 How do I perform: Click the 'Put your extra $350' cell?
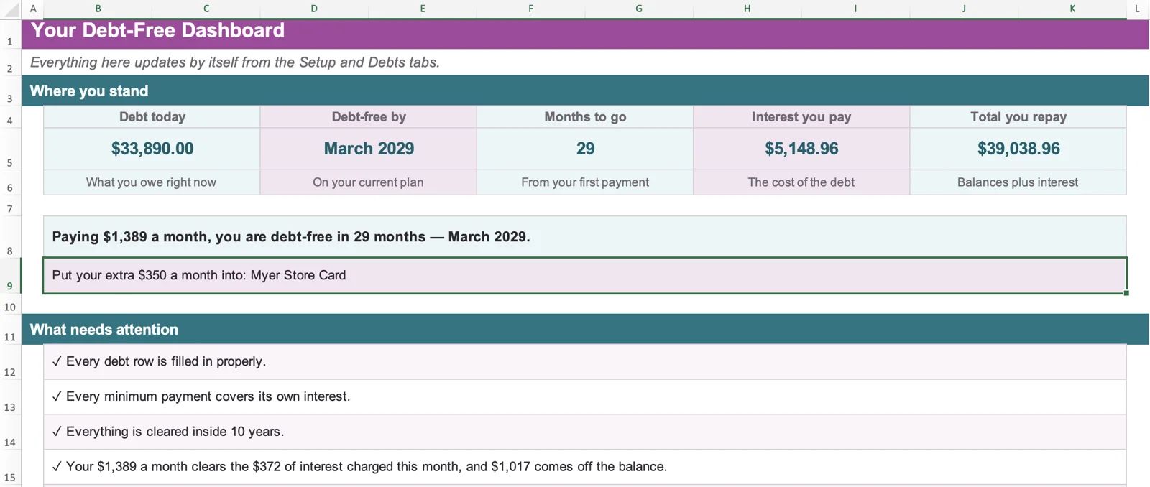click(585, 276)
